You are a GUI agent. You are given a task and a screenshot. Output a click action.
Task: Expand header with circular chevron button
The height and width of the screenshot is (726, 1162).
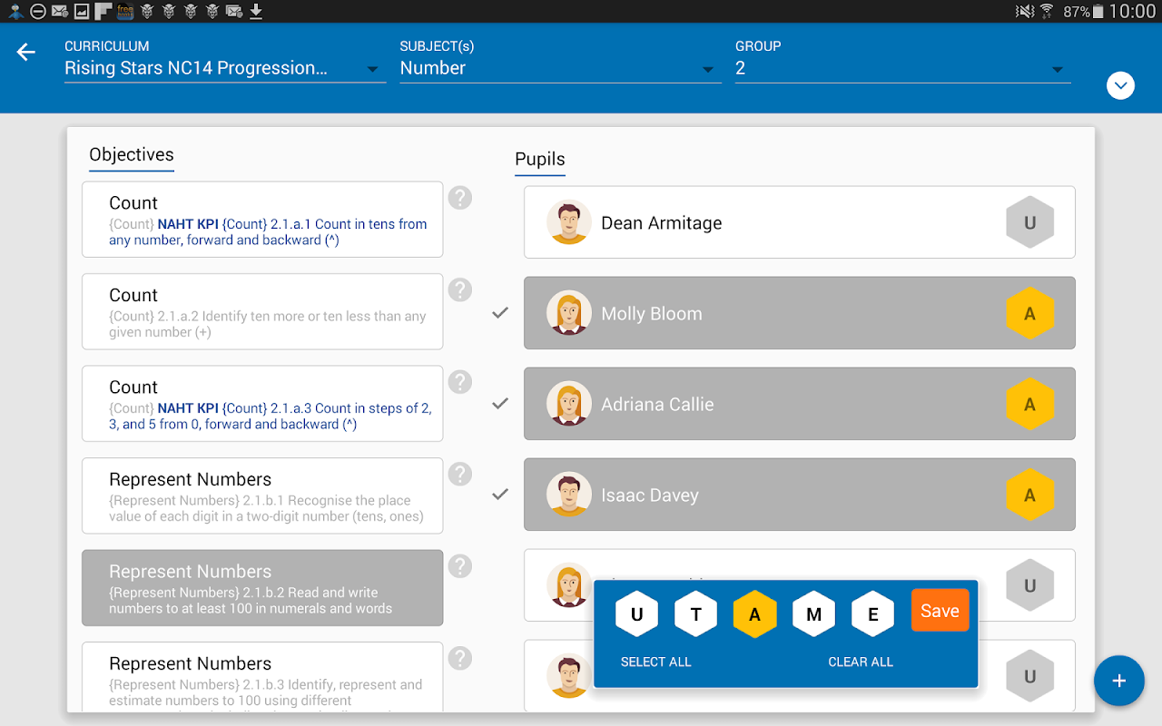pos(1120,86)
